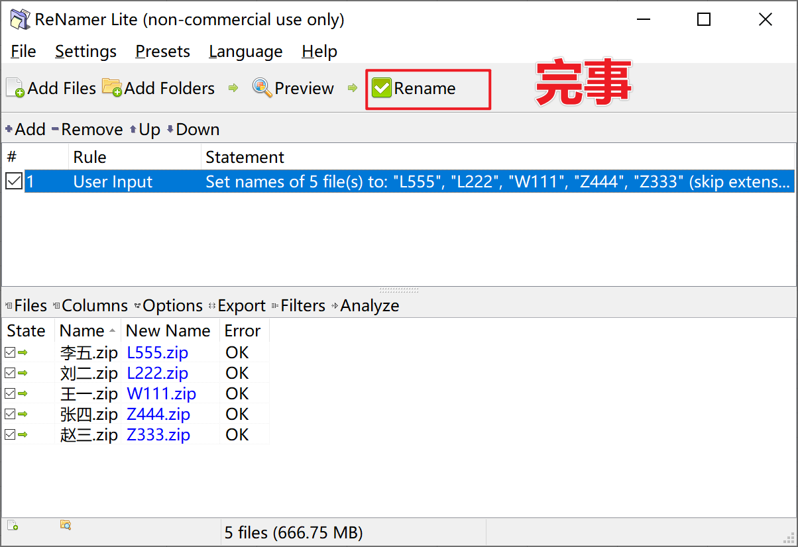This screenshot has height=547, width=798.
Task: Sort by Error column header
Action: click(x=244, y=330)
